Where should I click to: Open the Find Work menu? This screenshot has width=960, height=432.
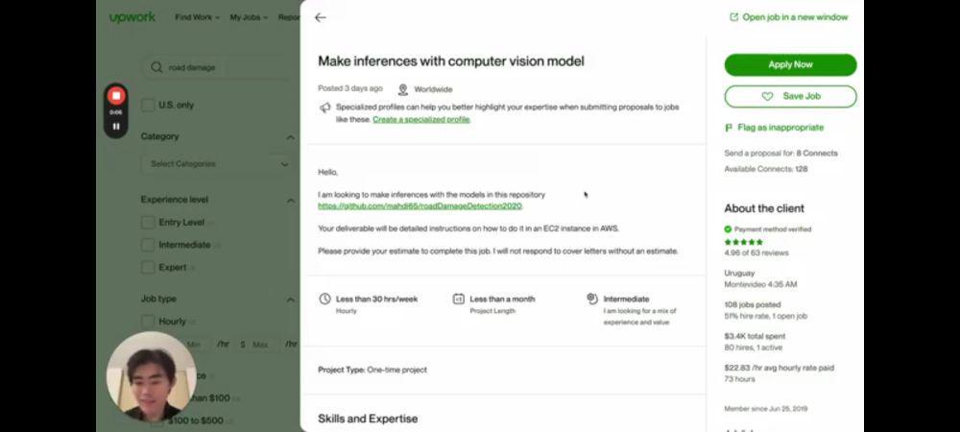point(197,17)
